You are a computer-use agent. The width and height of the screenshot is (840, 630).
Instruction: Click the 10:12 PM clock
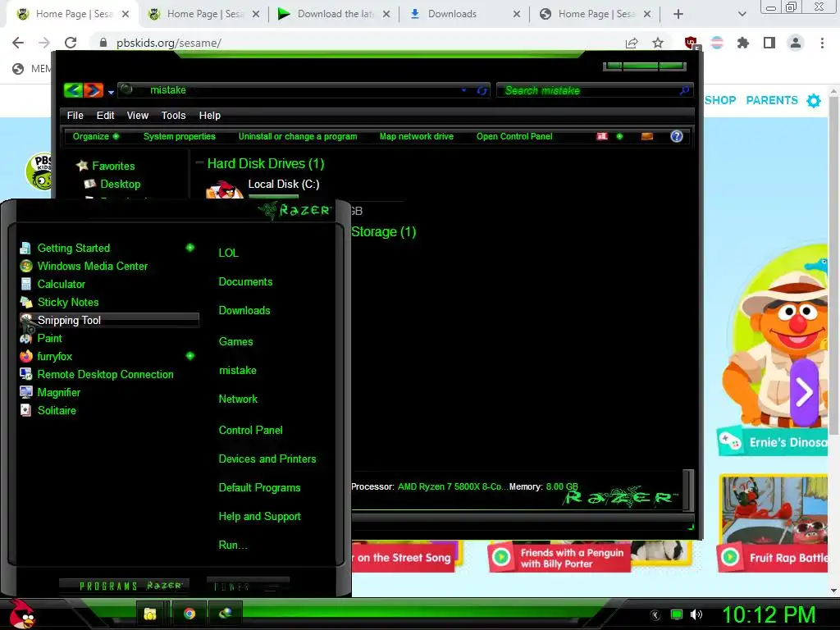(x=769, y=614)
